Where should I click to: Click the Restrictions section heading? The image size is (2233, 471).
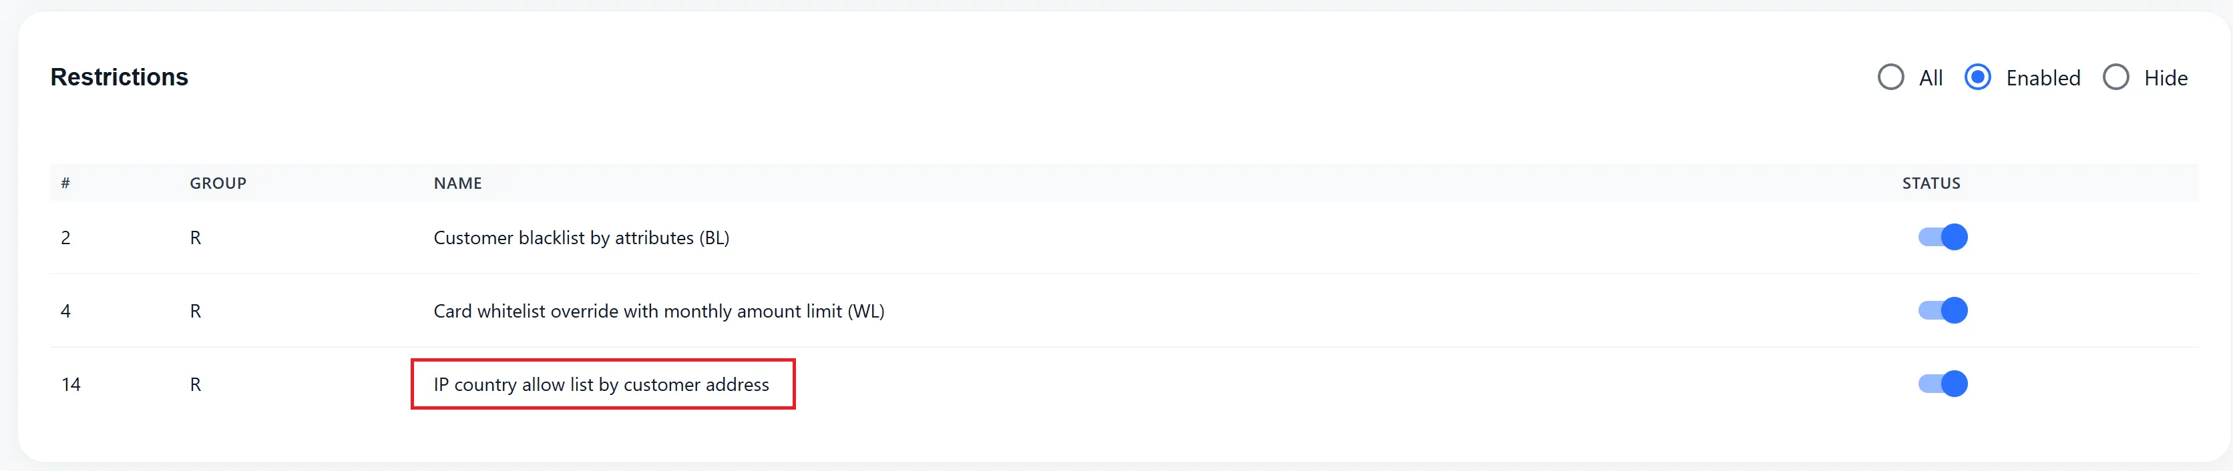pyautogui.click(x=119, y=77)
